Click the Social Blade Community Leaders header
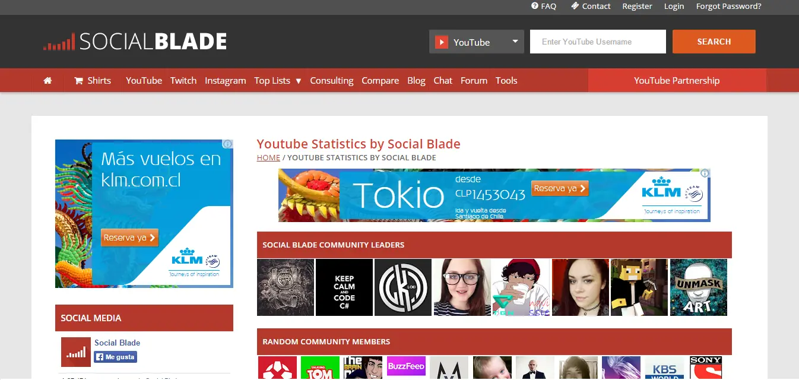 494,245
